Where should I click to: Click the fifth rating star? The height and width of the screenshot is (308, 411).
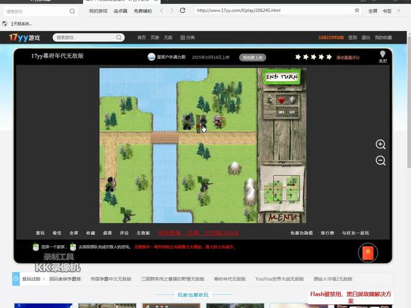pos(329,57)
